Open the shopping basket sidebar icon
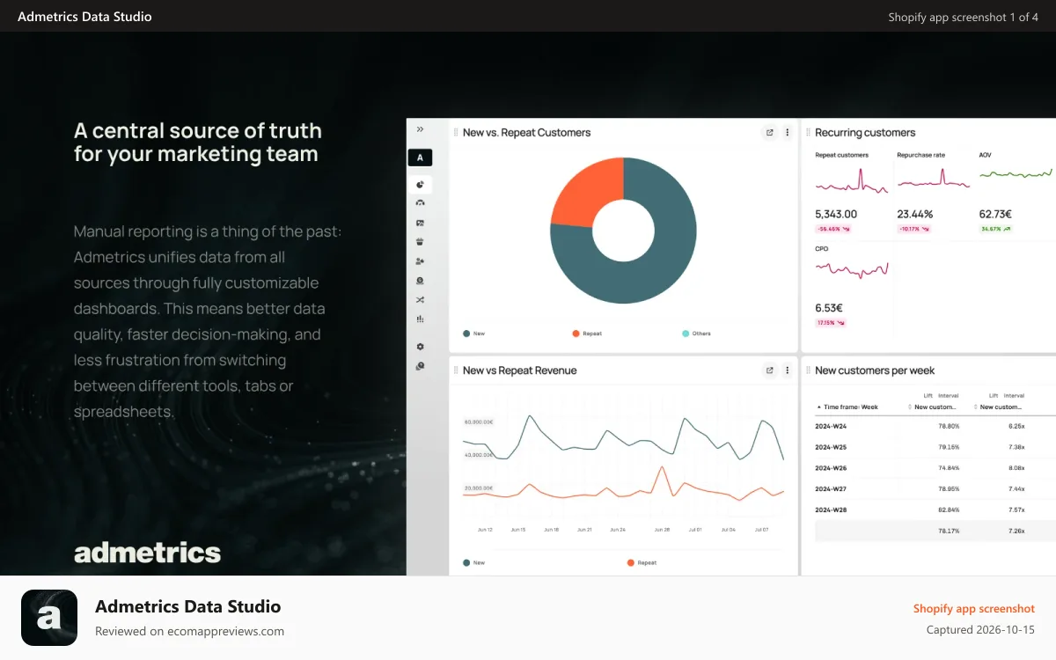This screenshot has height=660, width=1056. click(420, 242)
